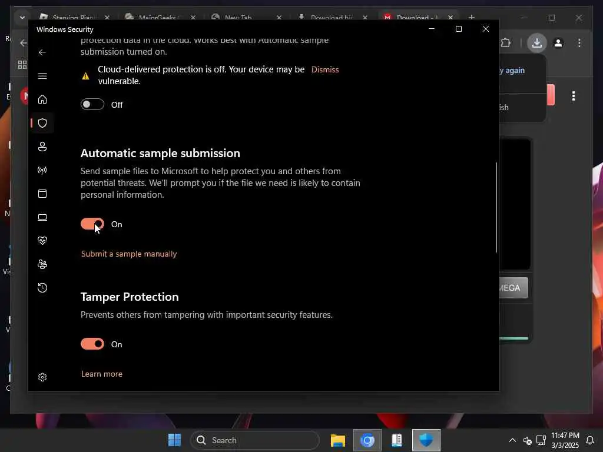Open Chrome extensions puzzle icon
This screenshot has height=452, width=603.
tap(506, 42)
